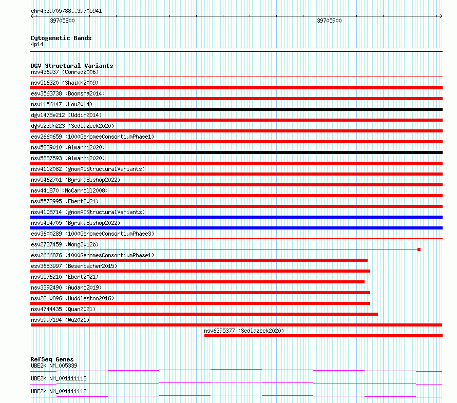
Task: Select UBE2K|NM_005339 gene label
Action: [x=54, y=366]
